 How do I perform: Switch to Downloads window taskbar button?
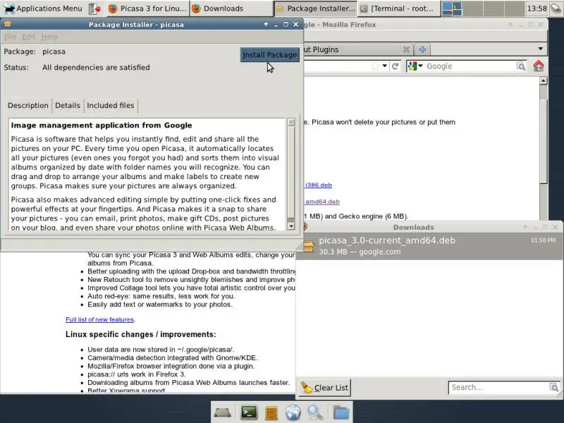tap(231, 8)
